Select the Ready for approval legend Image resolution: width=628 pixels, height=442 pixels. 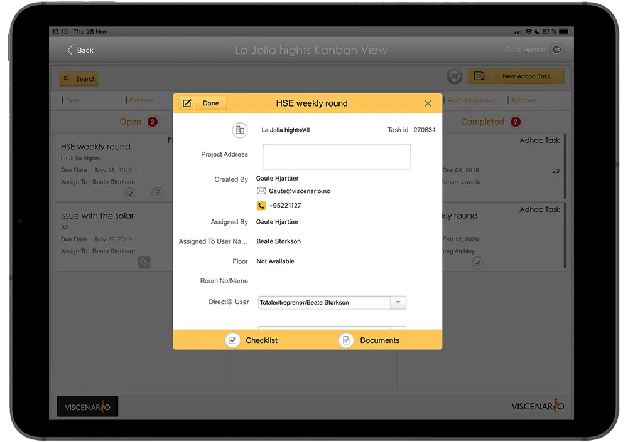(x=469, y=100)
